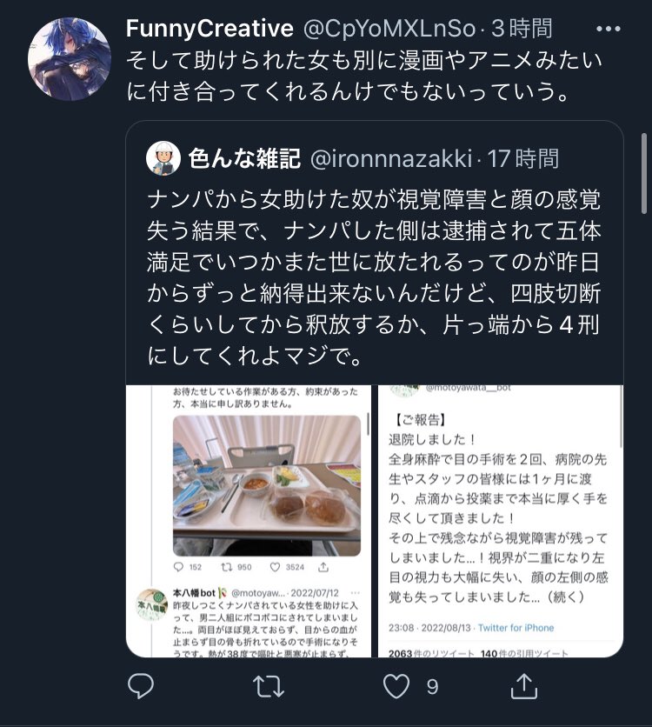The height and width of the screenshot is (727, 652).
Task: Open the right 【ご報告】 screenshot image
Action: click(501, 521)
